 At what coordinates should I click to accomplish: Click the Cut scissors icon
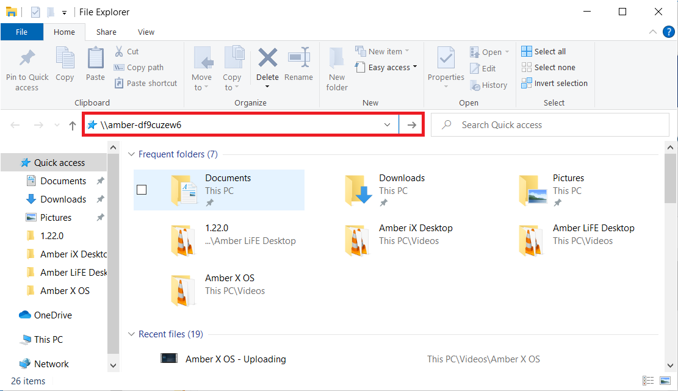tap(119, 51)
